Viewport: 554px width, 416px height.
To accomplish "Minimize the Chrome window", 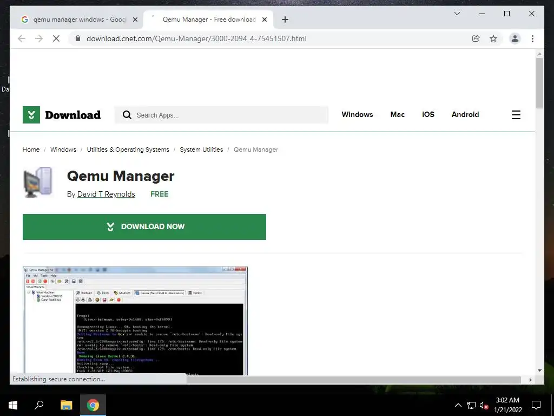I will click(x=482, y=14).
